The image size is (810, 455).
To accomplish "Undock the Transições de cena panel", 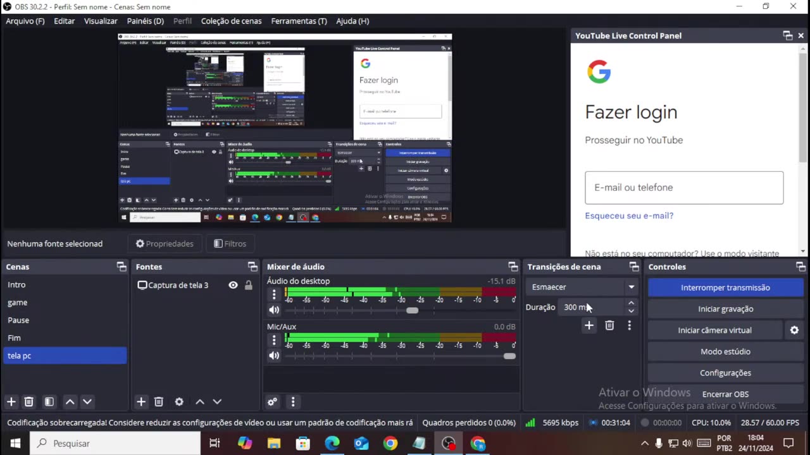I will click(x=634, y=267).
